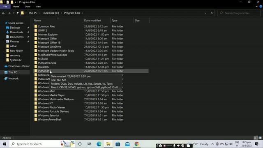Go back using the Back arrow

(x=4, y=13)
